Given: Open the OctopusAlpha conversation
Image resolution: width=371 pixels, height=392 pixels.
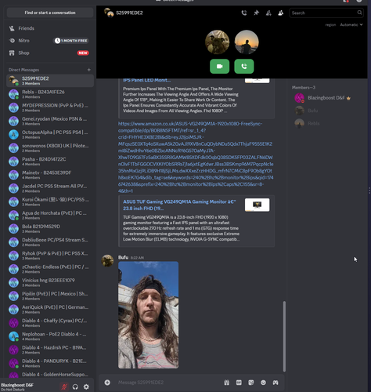Looking at the screenshot, I should coord(50,134).
